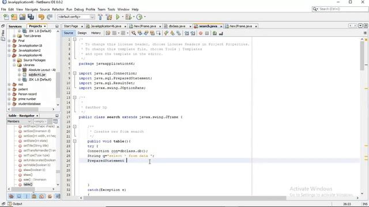Click the Shift Line Right icon in editor toolbar
The width and height of the screenshot is (369, 207).
[x=193, y=33]
